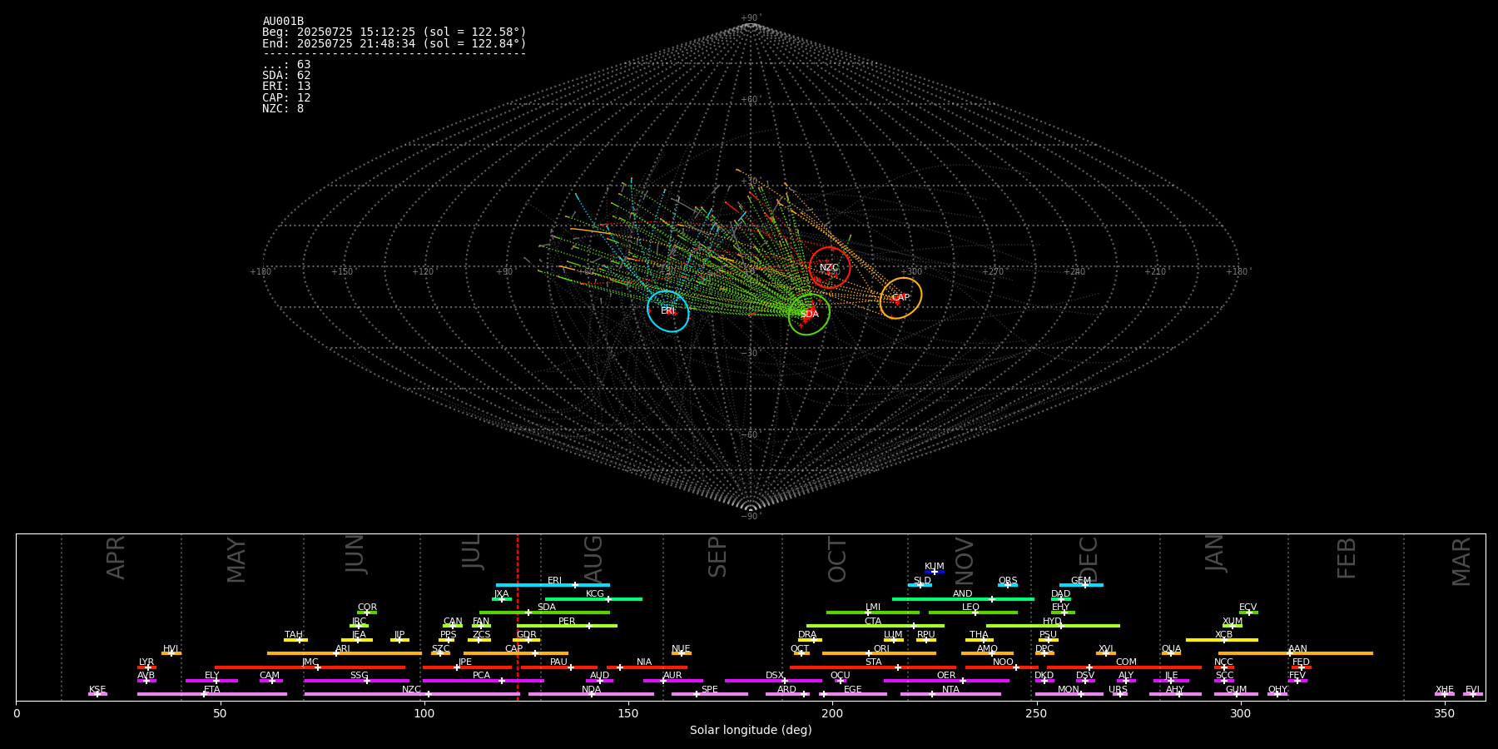Click the 'CAP: 12' count in the legend
The image size is (1498, 749).
[x=286, y=98]
